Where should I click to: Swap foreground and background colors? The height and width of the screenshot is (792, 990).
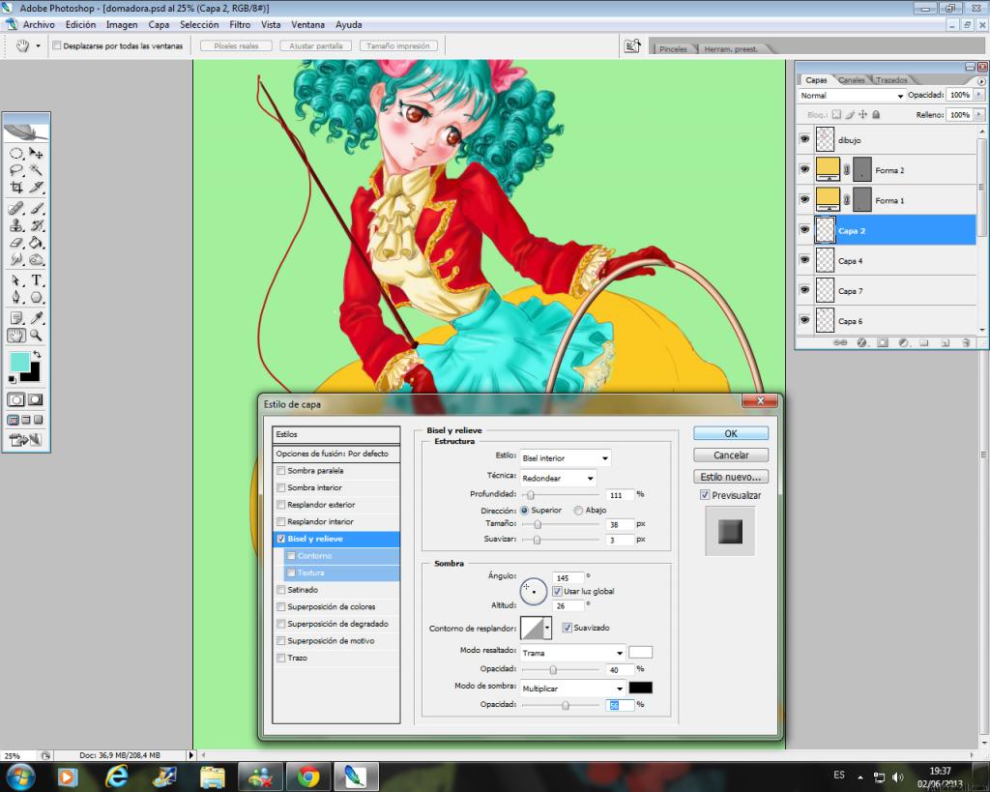(x=38, y=354)
